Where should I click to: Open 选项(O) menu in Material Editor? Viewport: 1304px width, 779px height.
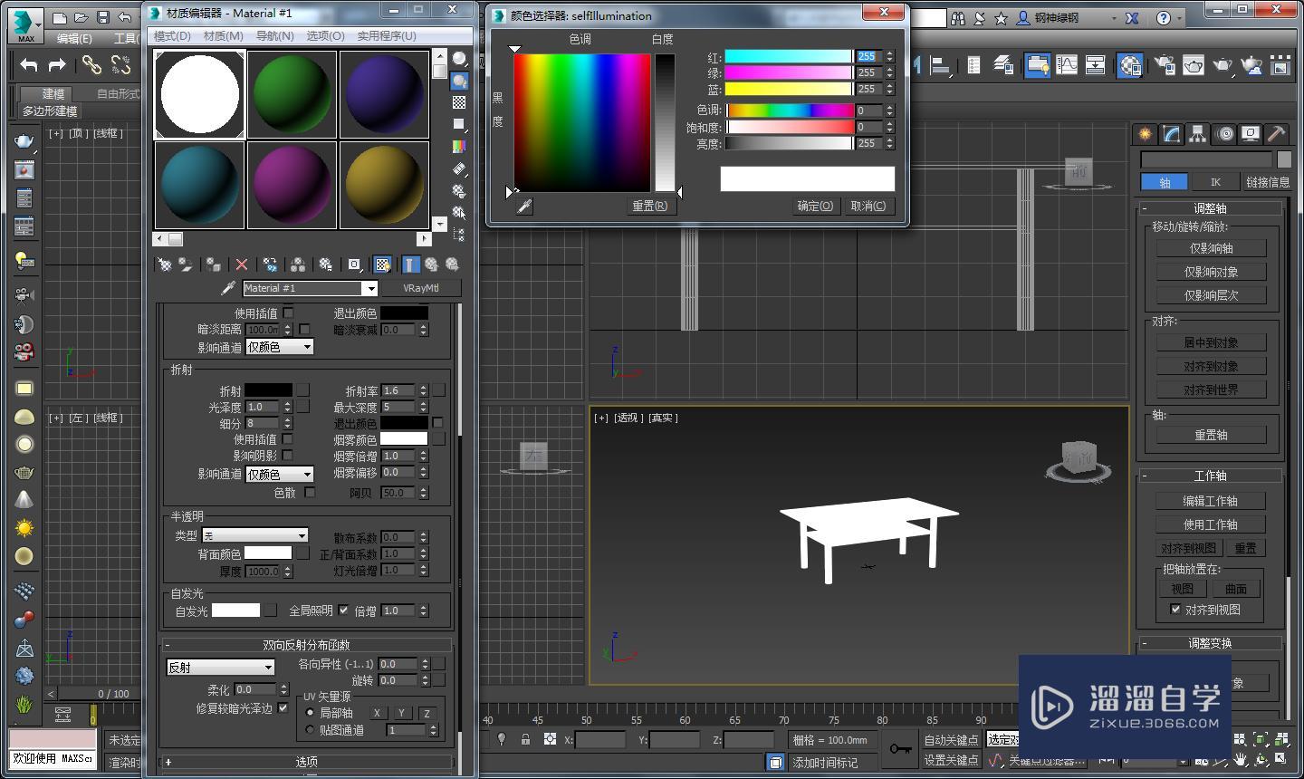pos(325,35)
